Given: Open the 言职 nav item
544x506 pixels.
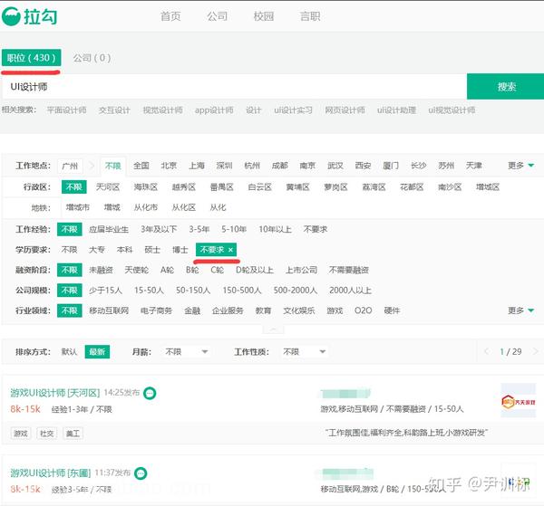Looking at the screenshot, I should [x=310, y=16].
